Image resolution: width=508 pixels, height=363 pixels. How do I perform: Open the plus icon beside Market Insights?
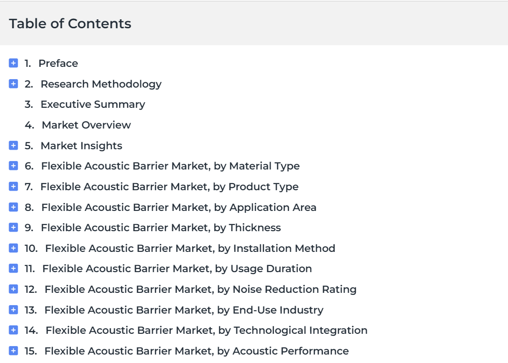click(x=13, y=145)
